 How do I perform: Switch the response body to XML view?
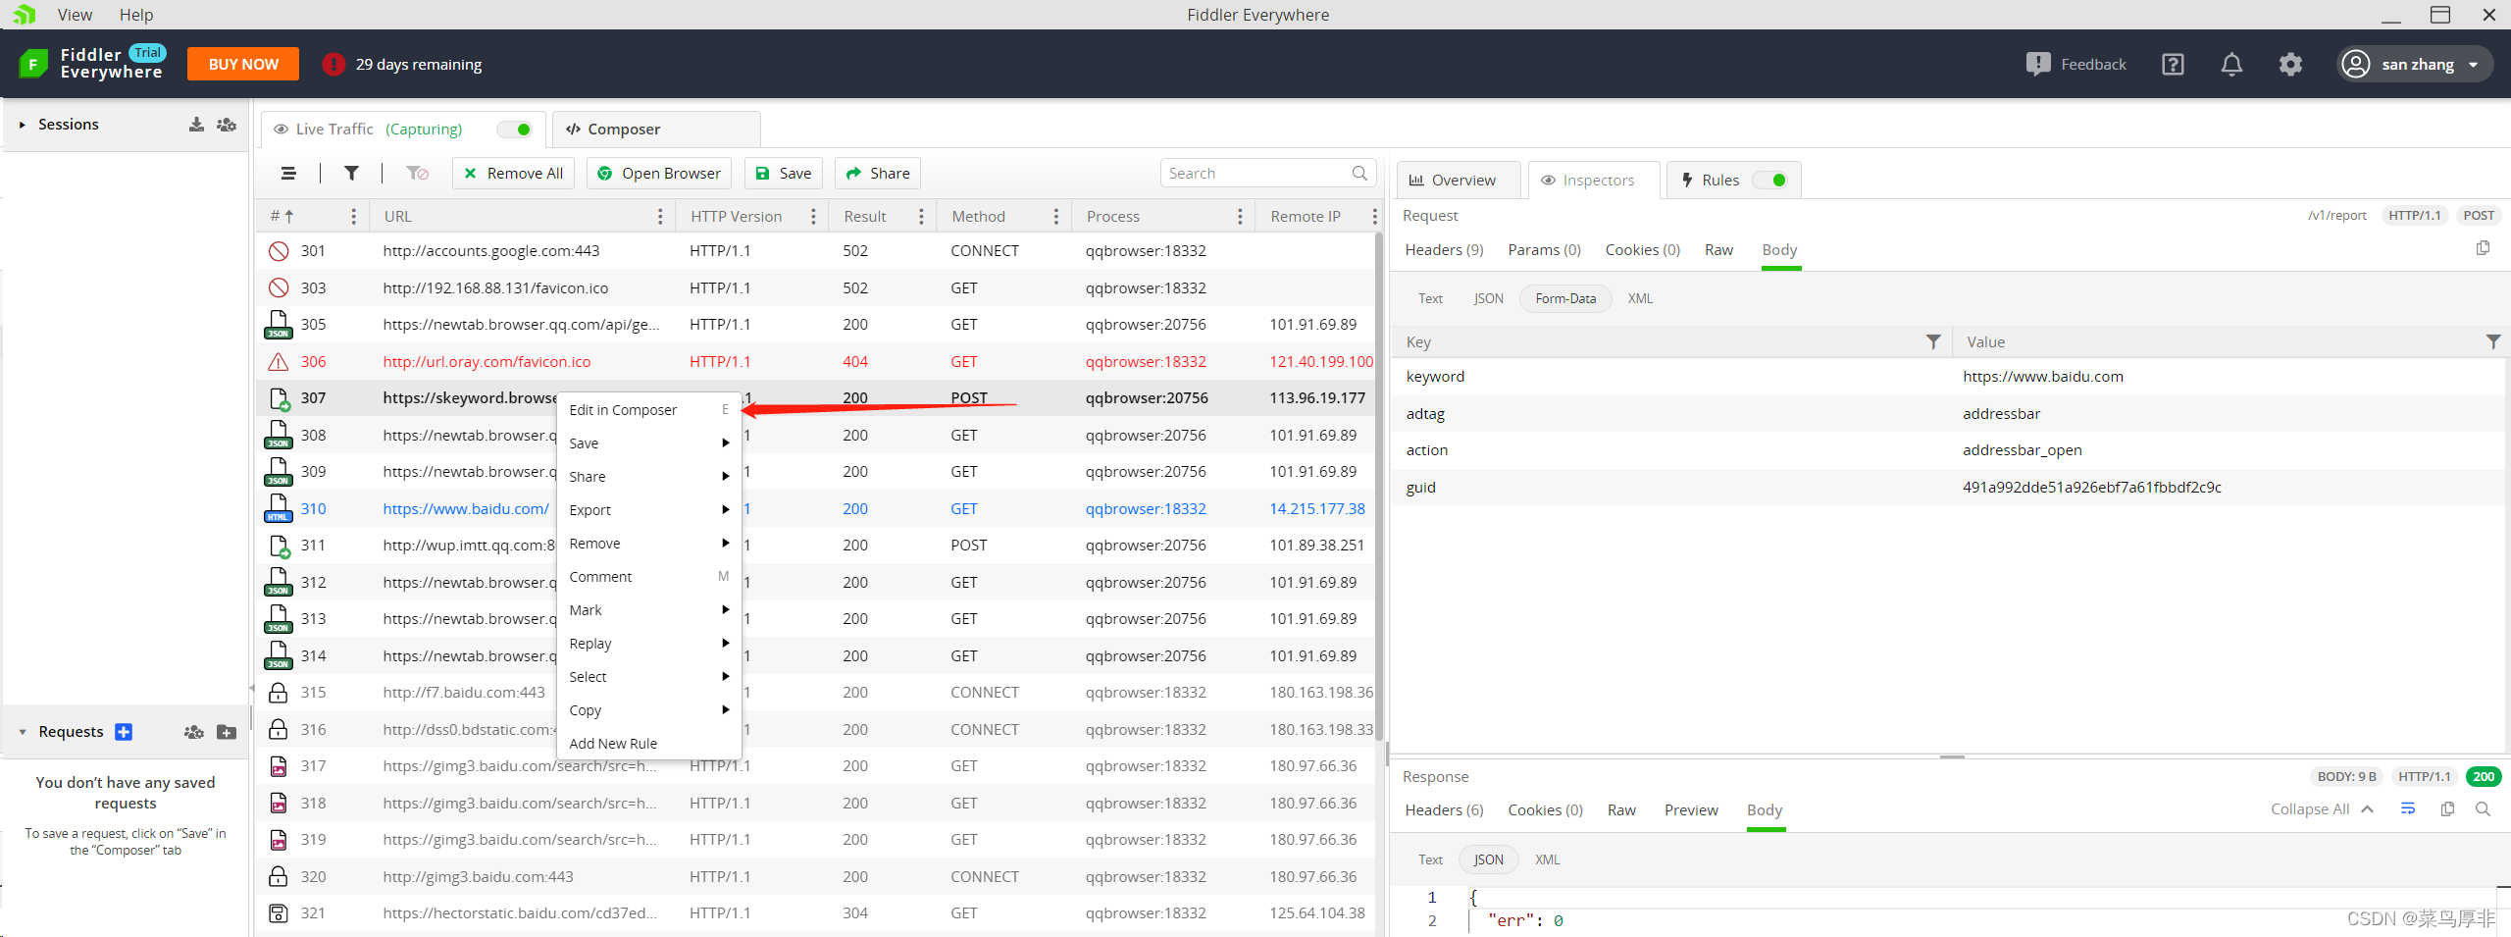point(1547,859)
